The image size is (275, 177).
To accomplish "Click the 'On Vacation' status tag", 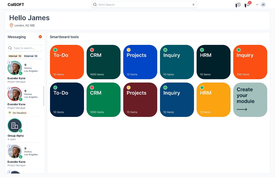I will click(x=17, y=113).
